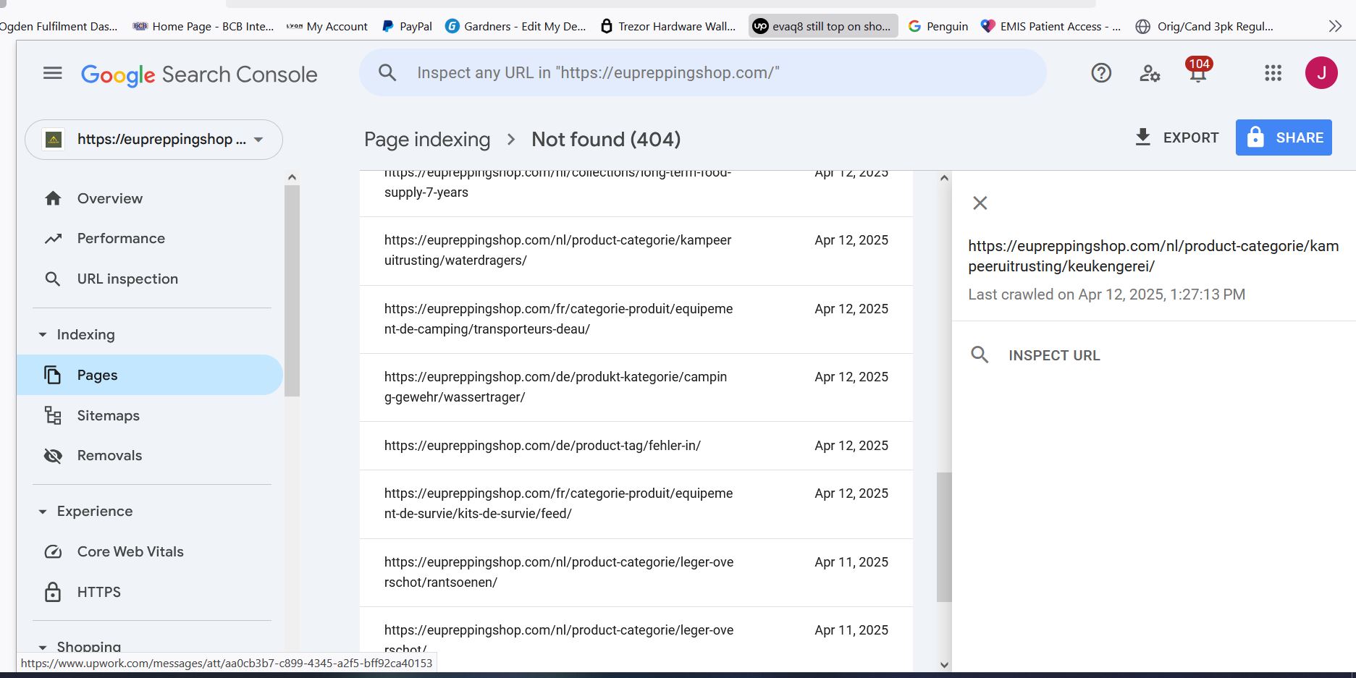This screenshot has height=678, width=1356.
Task: Open the PayPal bookmark
Action: point(407,26)
